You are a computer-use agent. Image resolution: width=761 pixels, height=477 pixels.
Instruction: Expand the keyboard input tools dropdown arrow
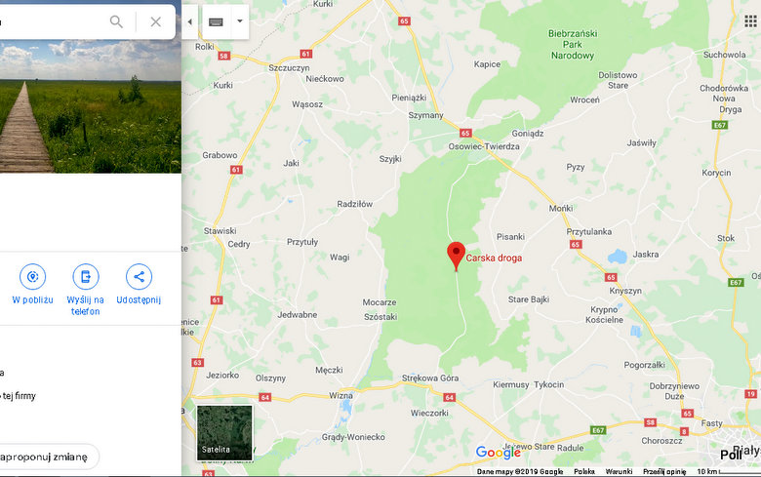click(240, 21)
